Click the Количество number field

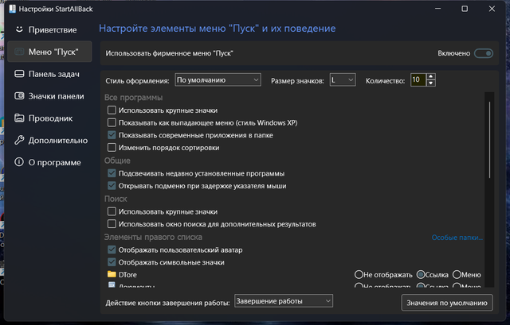418,79
